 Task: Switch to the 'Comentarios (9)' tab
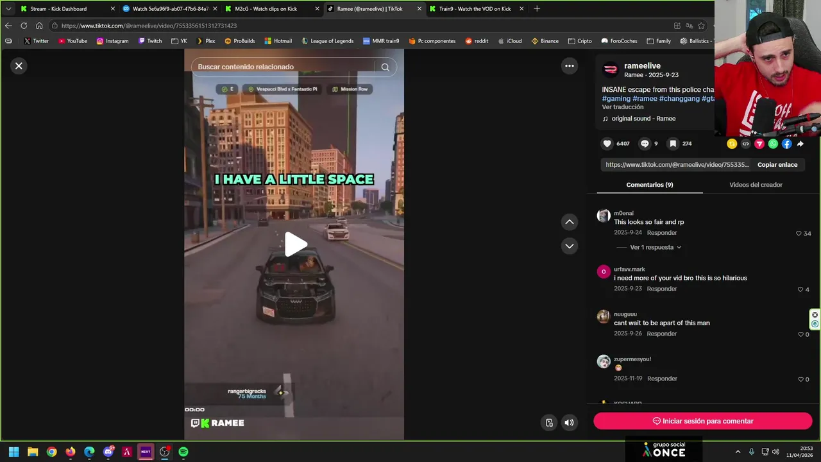650,185
